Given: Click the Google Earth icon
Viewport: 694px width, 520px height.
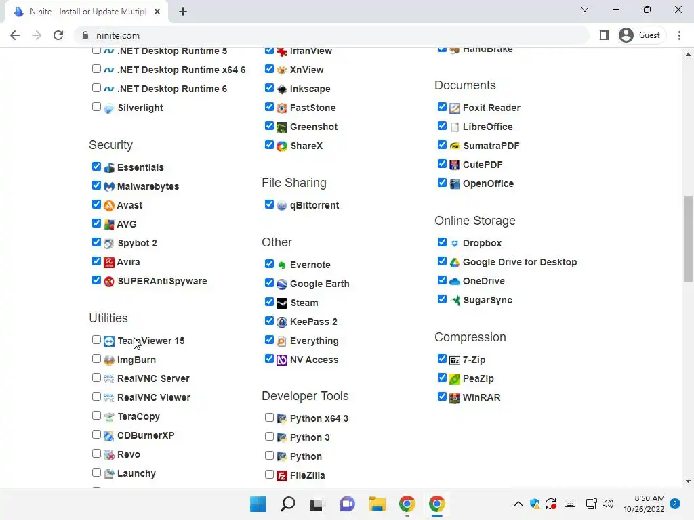Looking at the screenshot, I should (282, 284).
